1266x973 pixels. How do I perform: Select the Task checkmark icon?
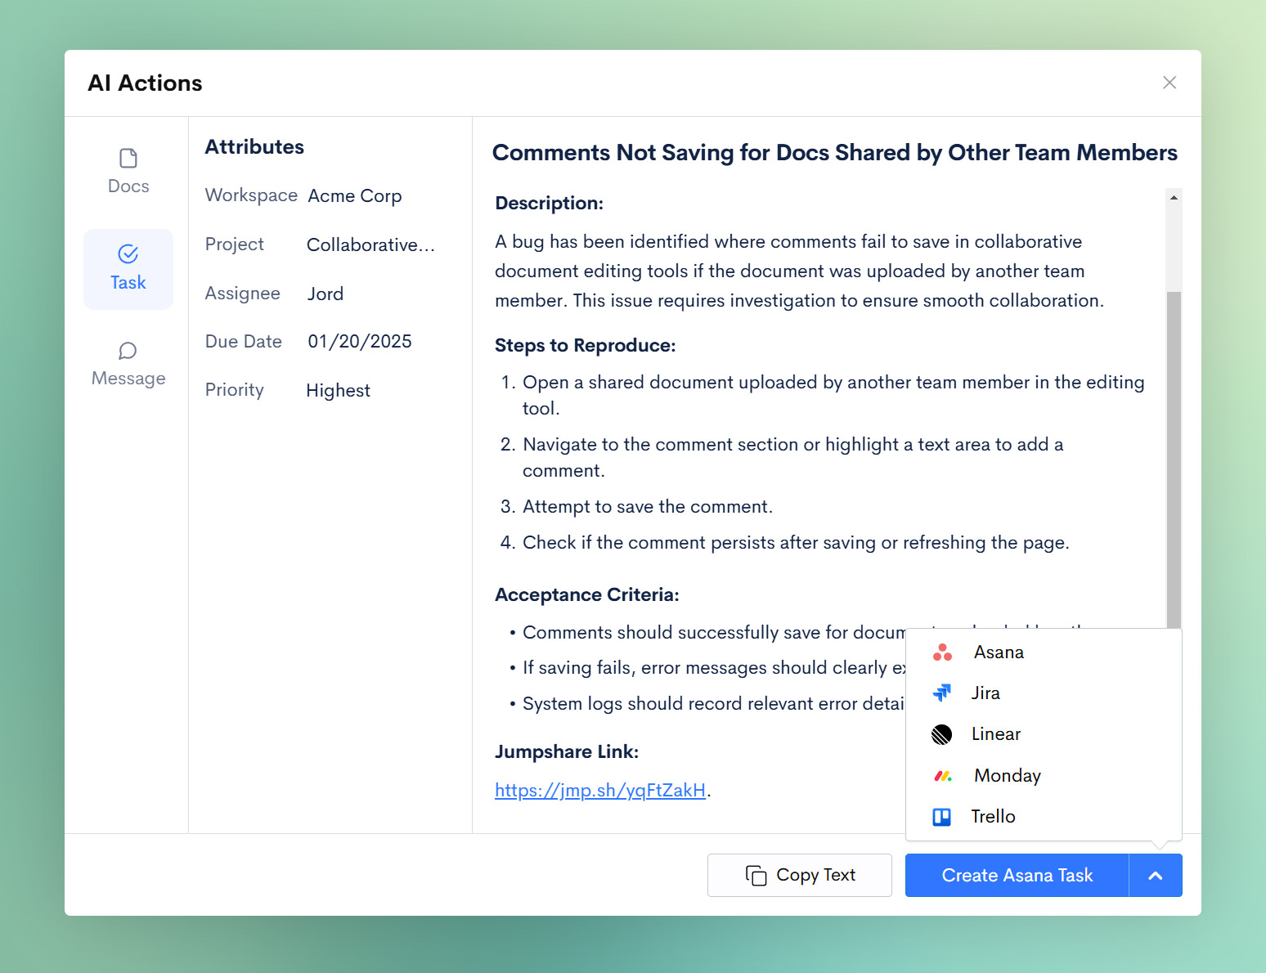coord(128,254)
